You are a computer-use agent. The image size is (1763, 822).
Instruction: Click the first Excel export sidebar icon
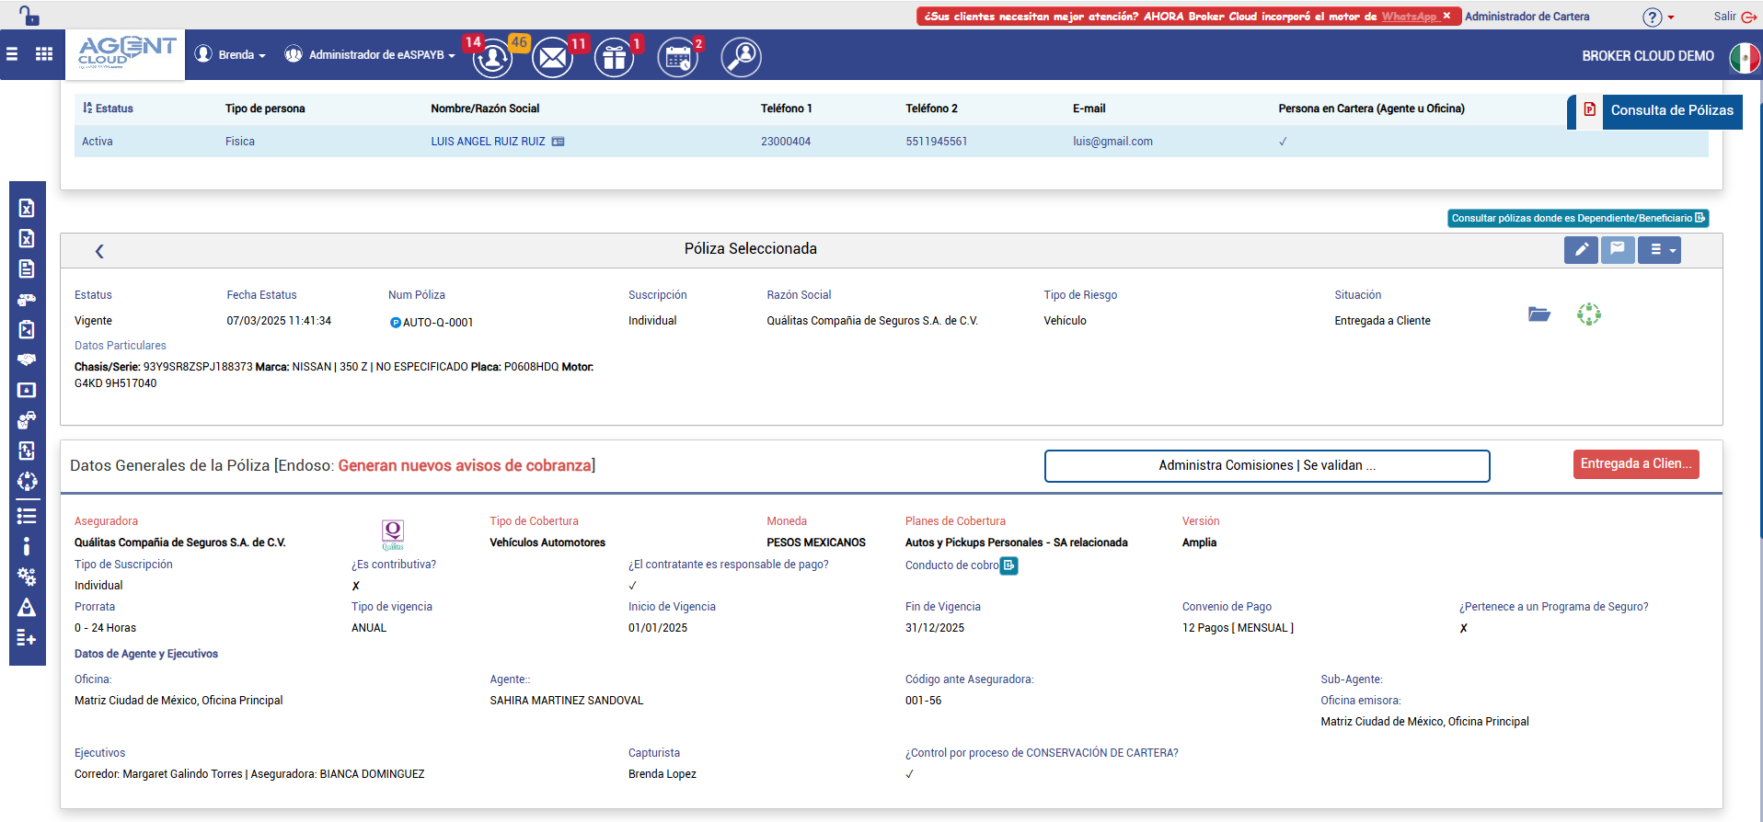(27, 209)
